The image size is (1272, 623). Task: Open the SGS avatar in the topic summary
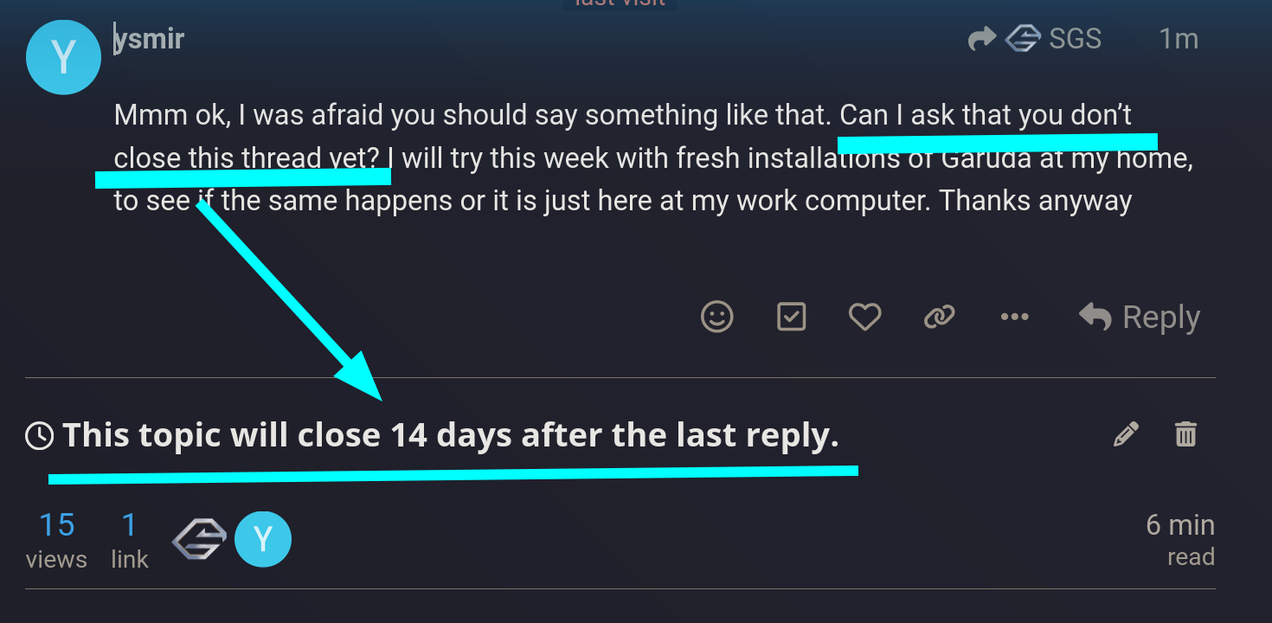pos(199,540)
